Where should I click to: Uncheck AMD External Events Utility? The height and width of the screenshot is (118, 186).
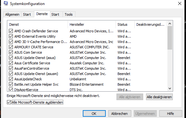pyautogui.click(x=11, y=36)
